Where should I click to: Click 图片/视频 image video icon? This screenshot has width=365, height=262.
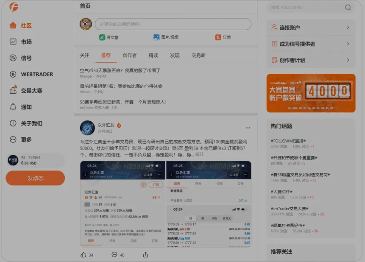(156, 37)
